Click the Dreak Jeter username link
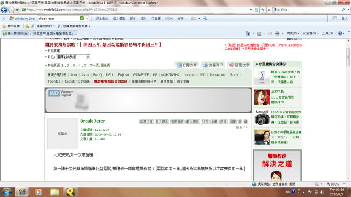The width and height of the screenshot is (351, 197). pyautogui.click(x=93, y=121)
